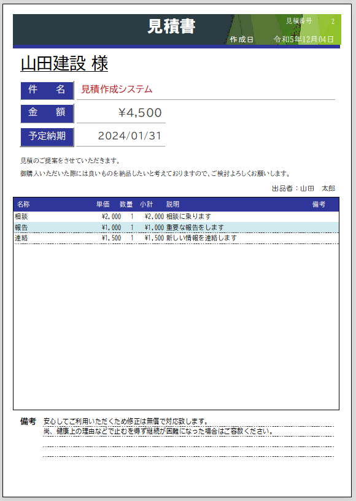This screenshot has width=356, height=501.
Task: Select the 見積番号 label in header
Action: tap(298, 21)
